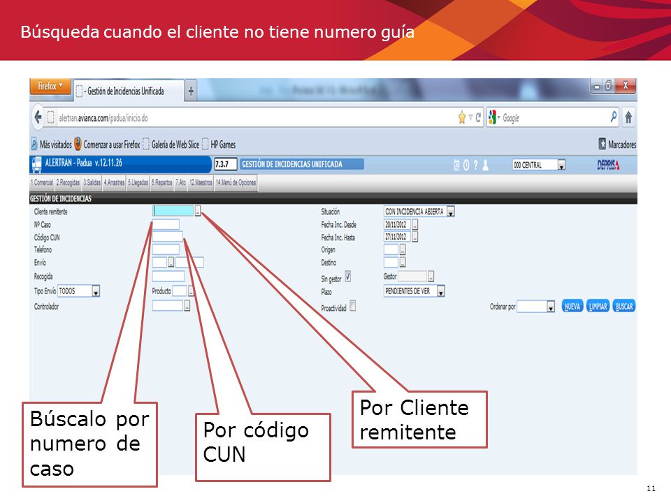Click the user profile icon in header

[x=486, y=165]
